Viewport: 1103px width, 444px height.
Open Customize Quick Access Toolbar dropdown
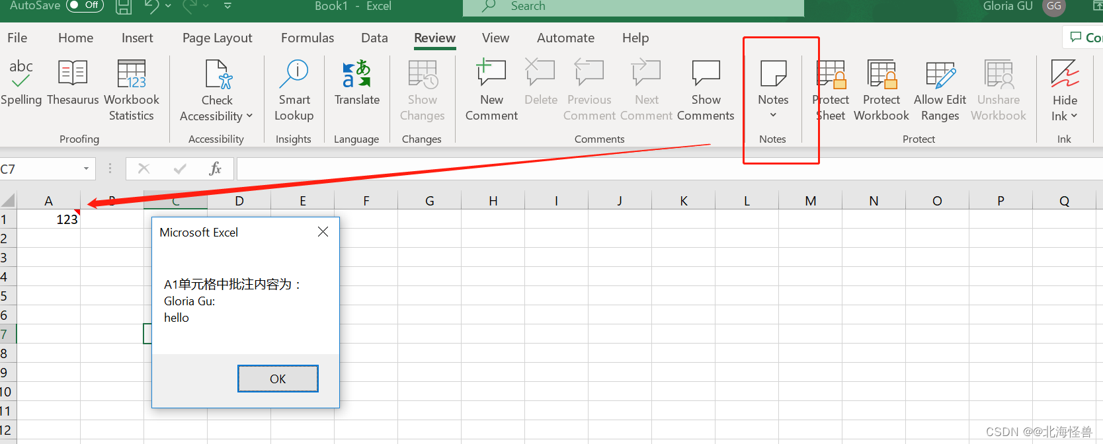(227, 6)
